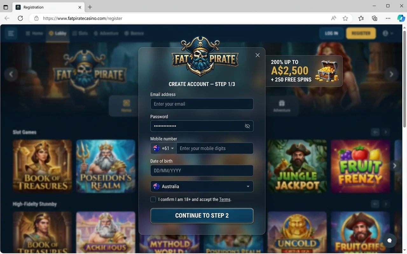The height and width of the screenshot is (254, 407).
Task: Open the hamburger menu in site header
Action: 11,33
